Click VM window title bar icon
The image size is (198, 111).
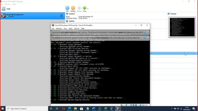click(x=53, y=25)
